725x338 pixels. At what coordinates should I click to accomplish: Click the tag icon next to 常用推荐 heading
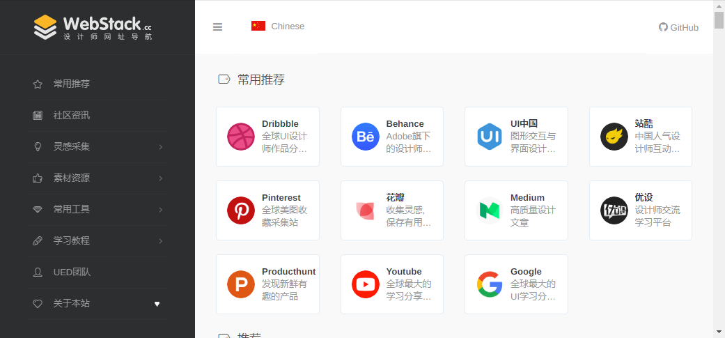pyautogui.click(x=224, y=79)
